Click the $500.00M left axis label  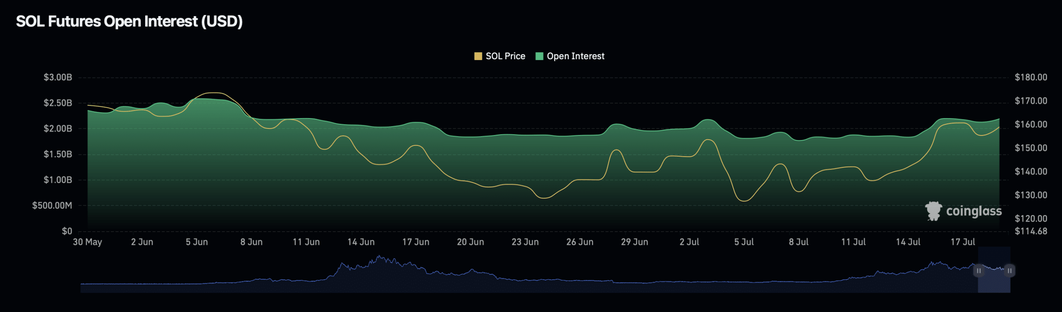coord(52,206)
